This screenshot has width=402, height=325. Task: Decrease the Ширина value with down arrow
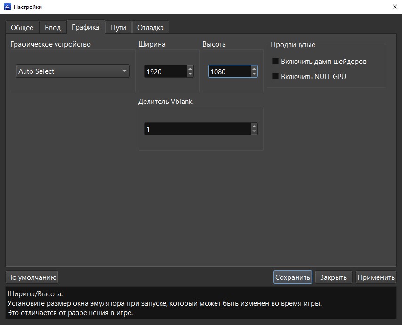point(190,74)
